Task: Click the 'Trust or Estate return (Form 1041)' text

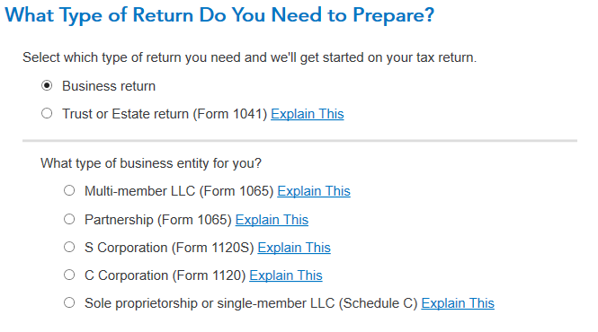Action: 165,114
